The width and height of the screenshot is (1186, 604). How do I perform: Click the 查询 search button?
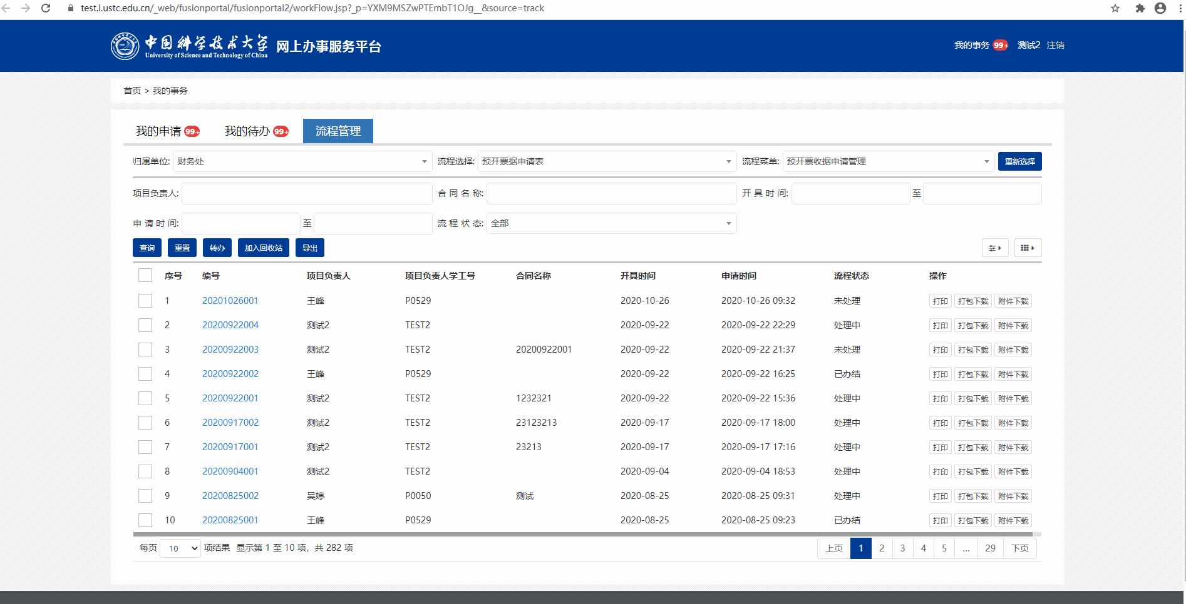[147, 248]
